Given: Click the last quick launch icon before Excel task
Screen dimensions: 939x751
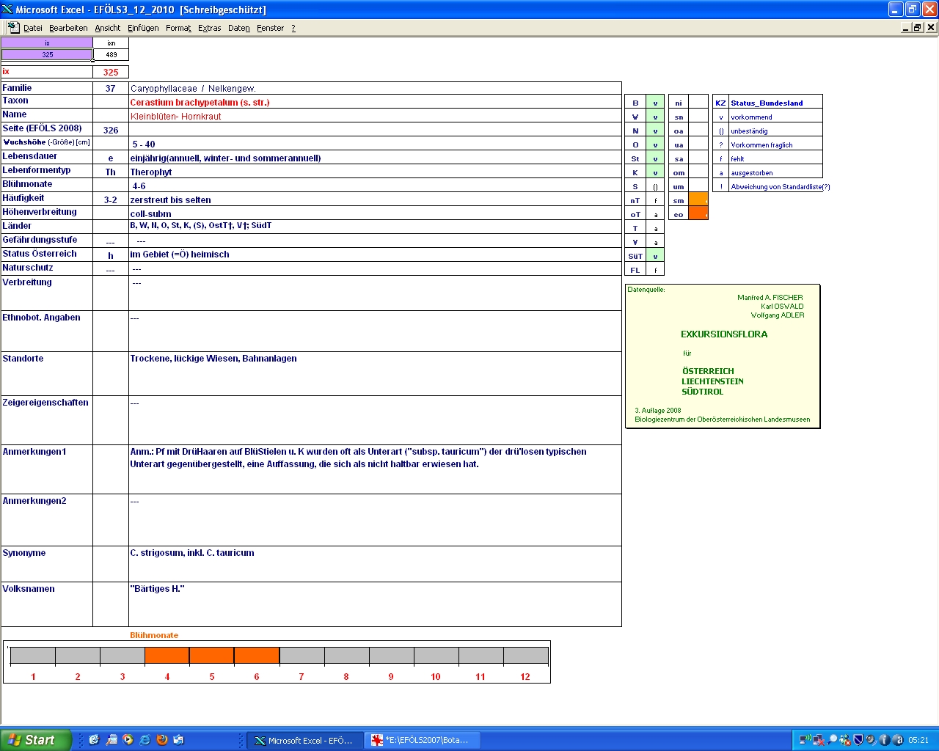Looking at the screenshot, I should pyautogui.click(x=179, y=740).
